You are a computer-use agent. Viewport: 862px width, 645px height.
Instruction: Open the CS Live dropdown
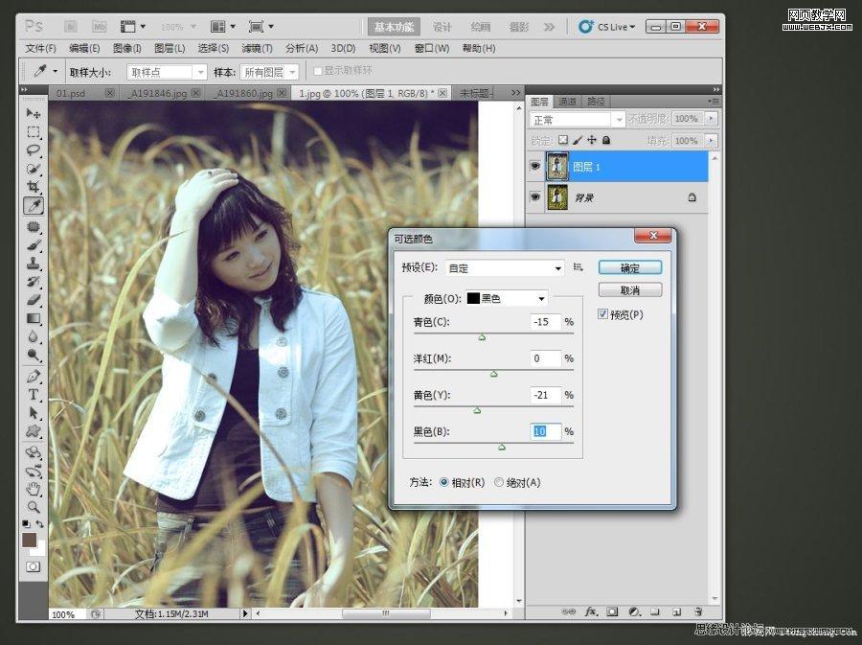(607, 27)
